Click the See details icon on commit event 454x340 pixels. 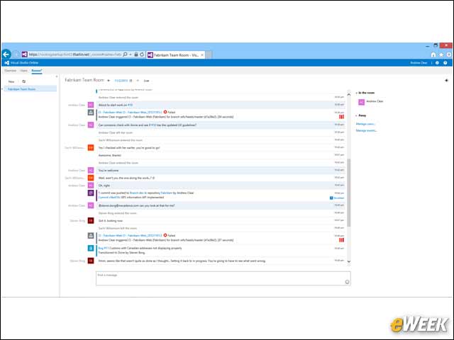(331, 198)
